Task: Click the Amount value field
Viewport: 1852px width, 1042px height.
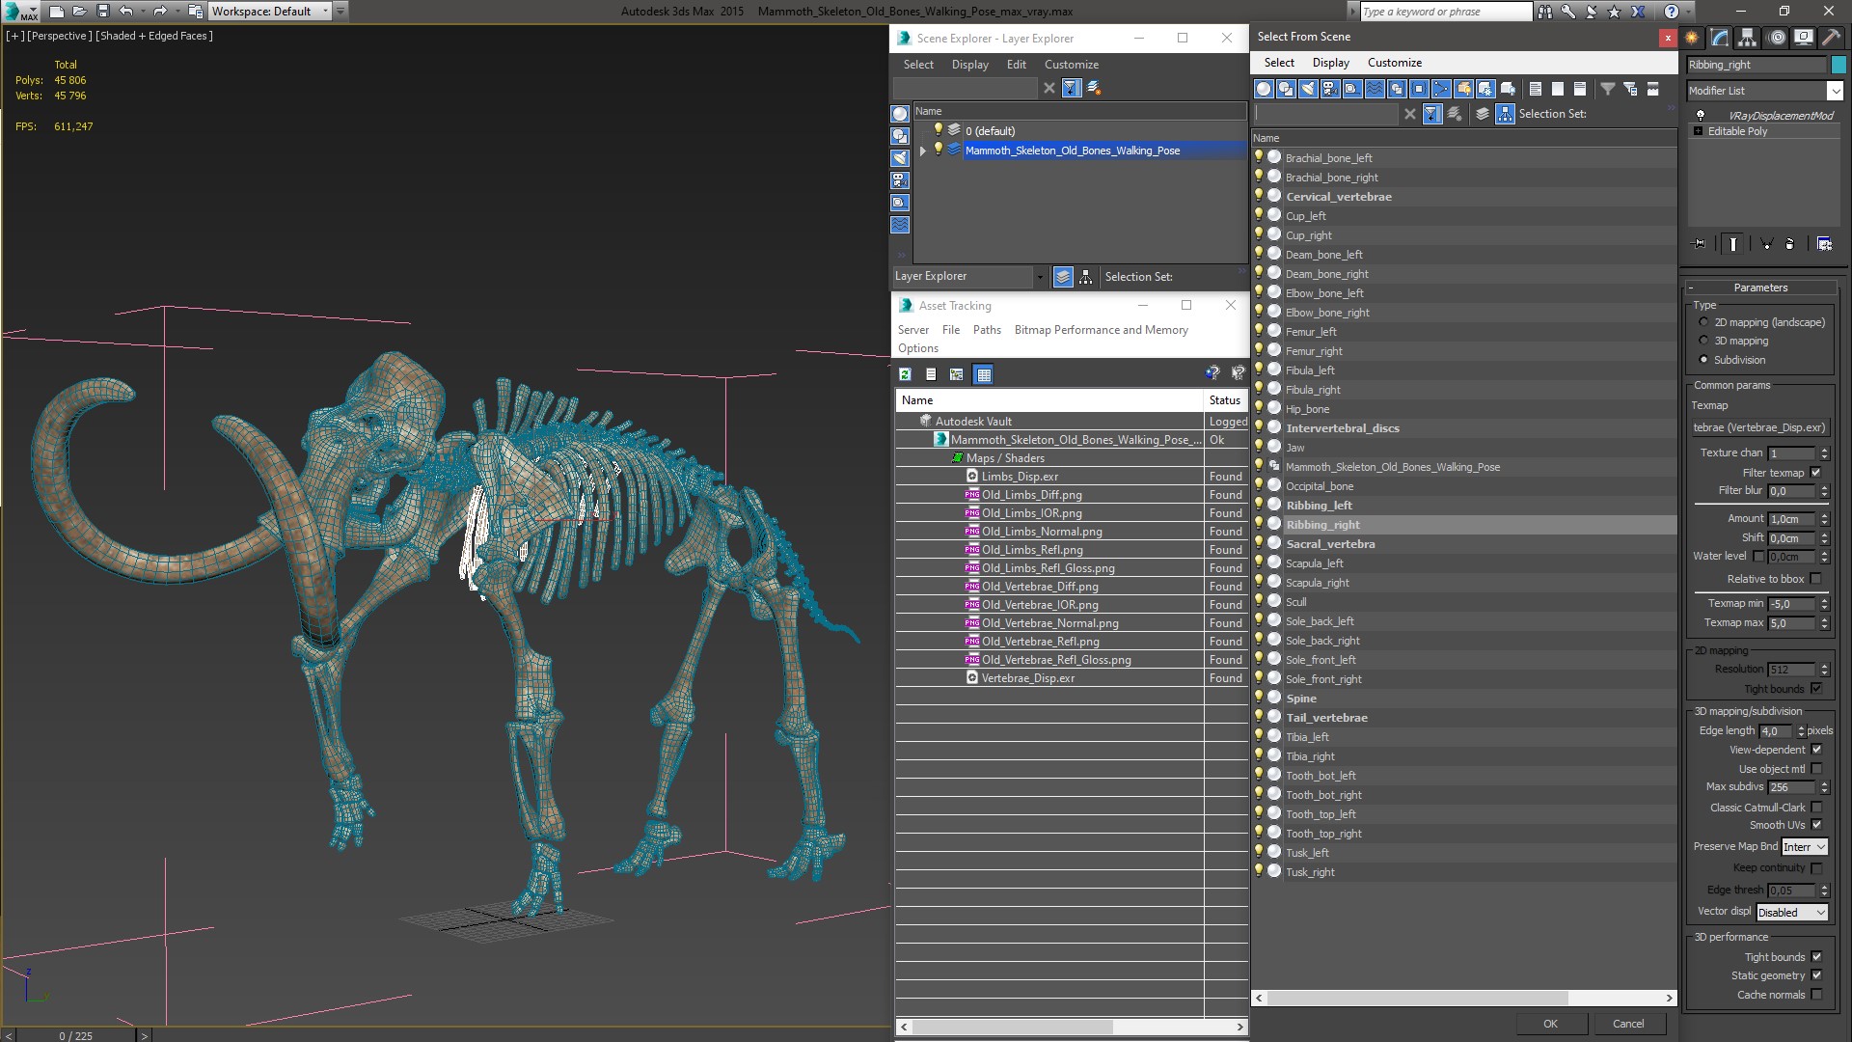Action: pos(1792,519)
